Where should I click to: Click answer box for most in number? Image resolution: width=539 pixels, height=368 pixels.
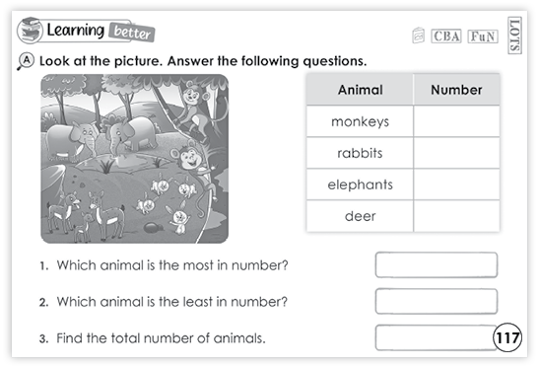click(x=437, y=264)
